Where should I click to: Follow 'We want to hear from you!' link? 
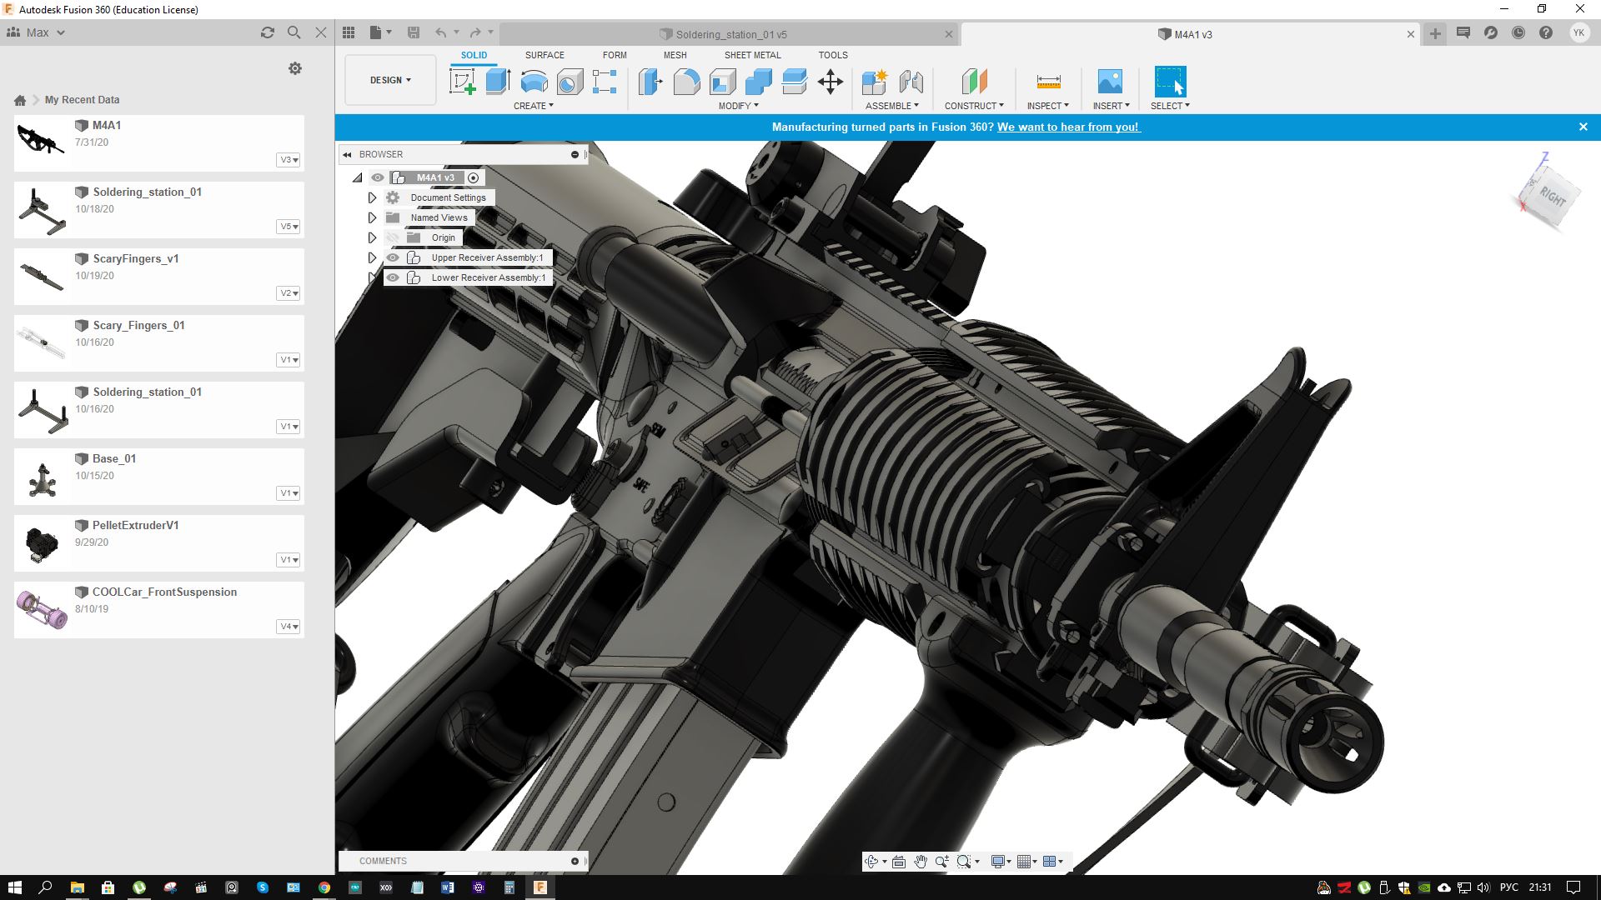click(1068, 127)
